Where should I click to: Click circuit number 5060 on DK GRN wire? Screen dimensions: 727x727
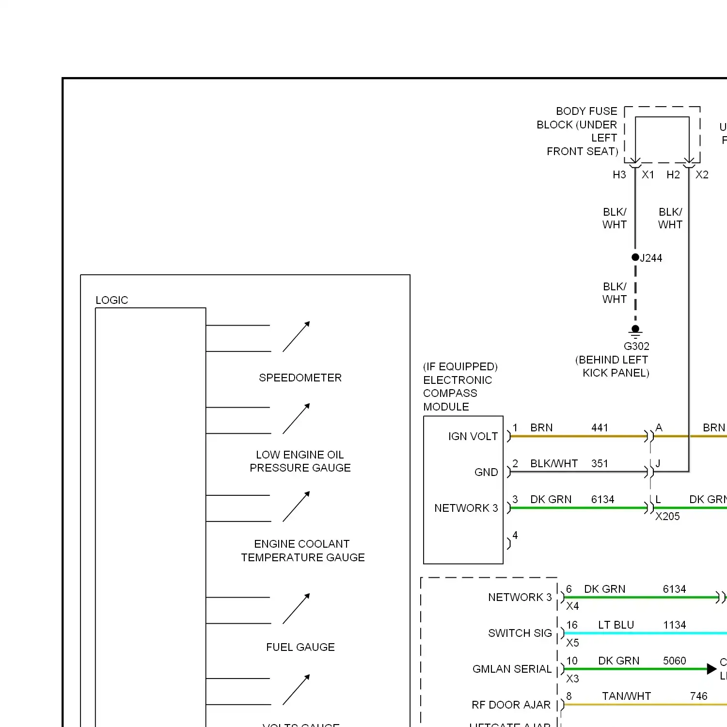(x=675, y=661)
